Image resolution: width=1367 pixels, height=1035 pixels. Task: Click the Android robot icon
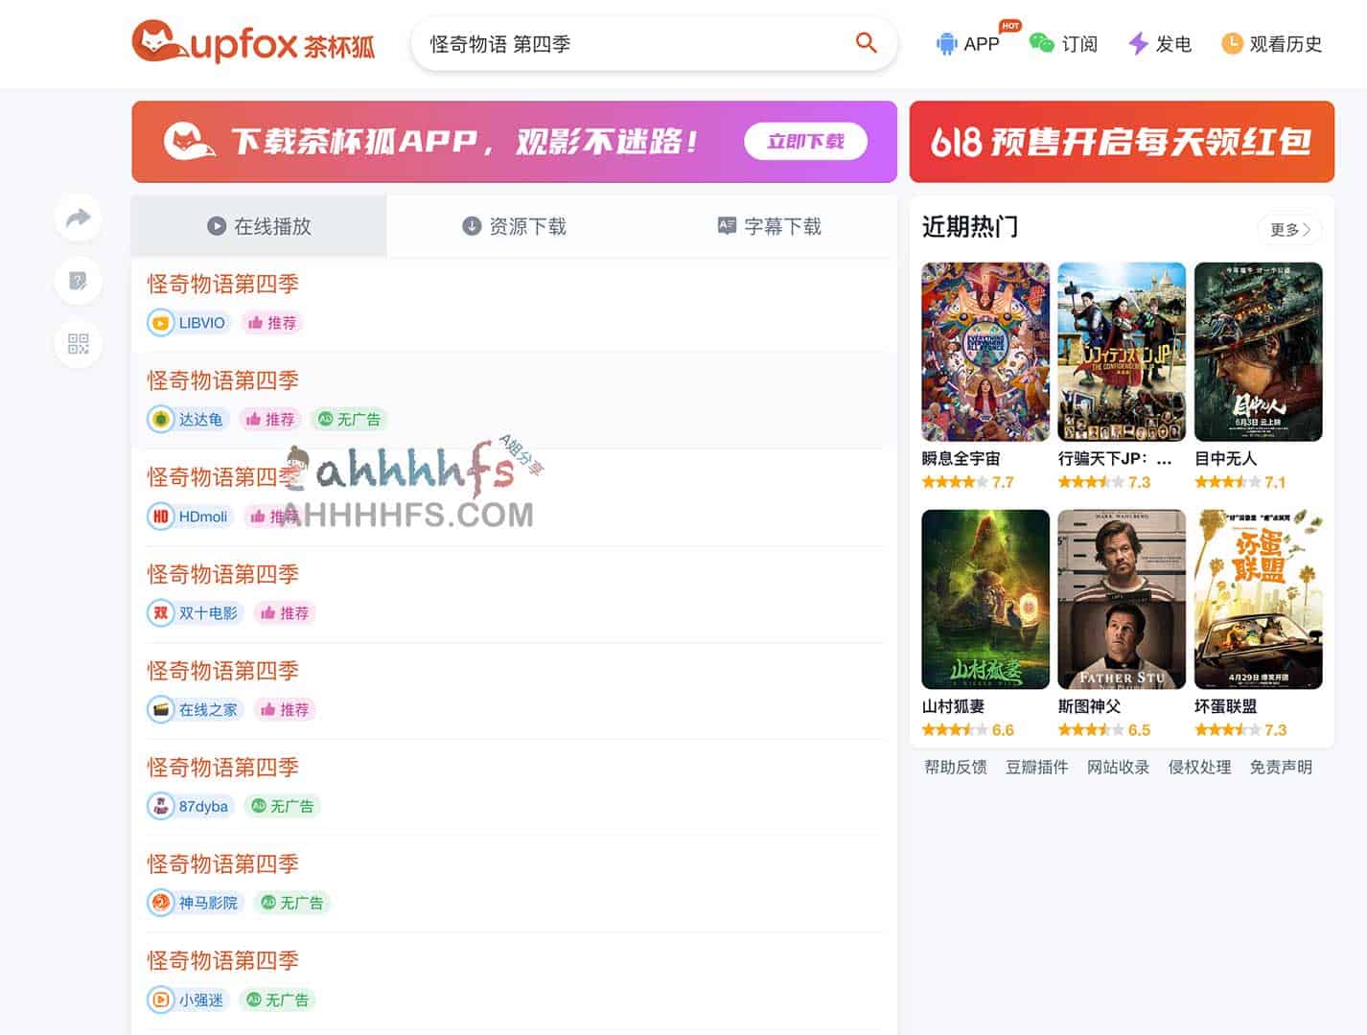946,44
